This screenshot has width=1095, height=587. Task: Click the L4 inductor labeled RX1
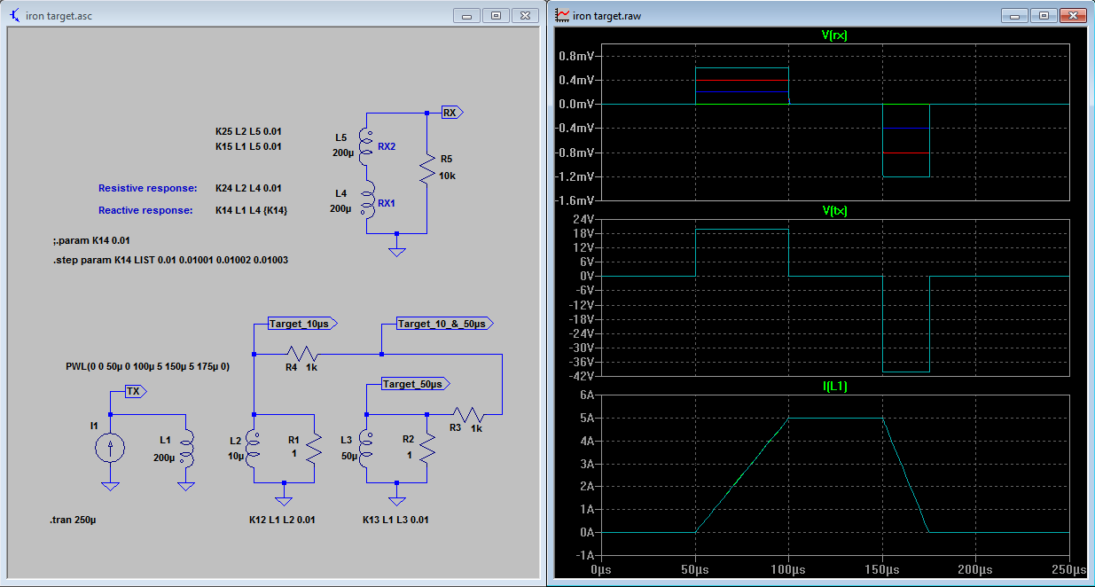point(366,201)
